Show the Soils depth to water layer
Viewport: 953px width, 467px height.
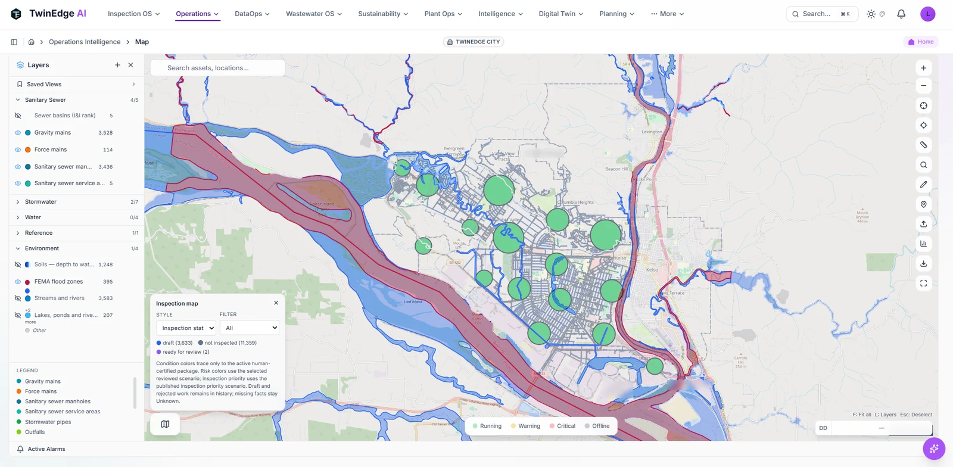(x=18, y=264)
